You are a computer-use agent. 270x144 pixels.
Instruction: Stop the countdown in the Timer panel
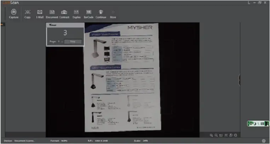[x=73, y=41]
